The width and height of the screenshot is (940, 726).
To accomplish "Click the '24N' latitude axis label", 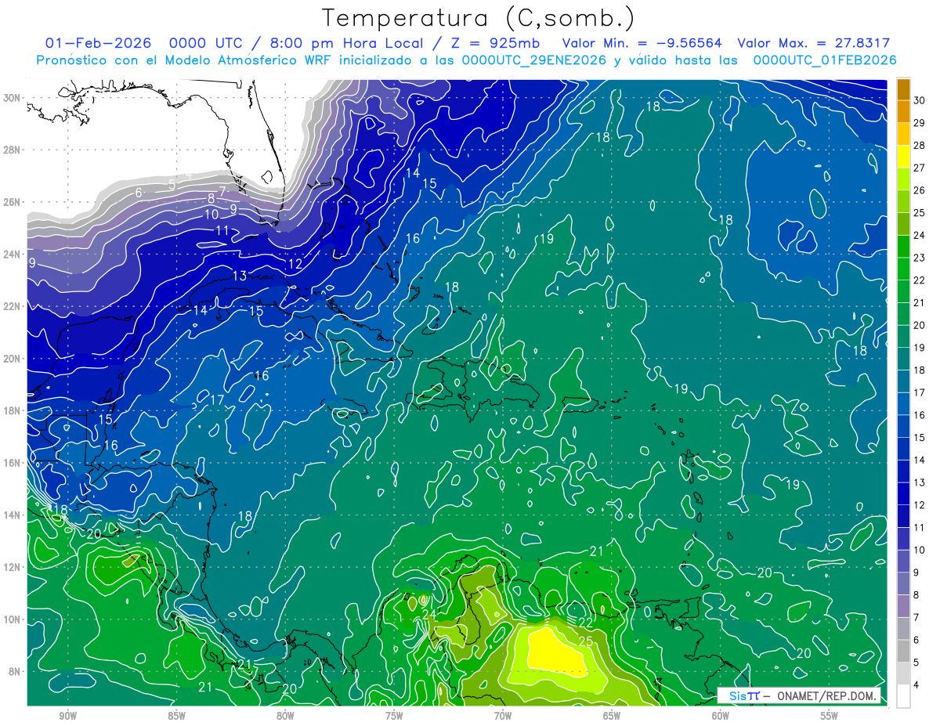I will tap(13, 254).
